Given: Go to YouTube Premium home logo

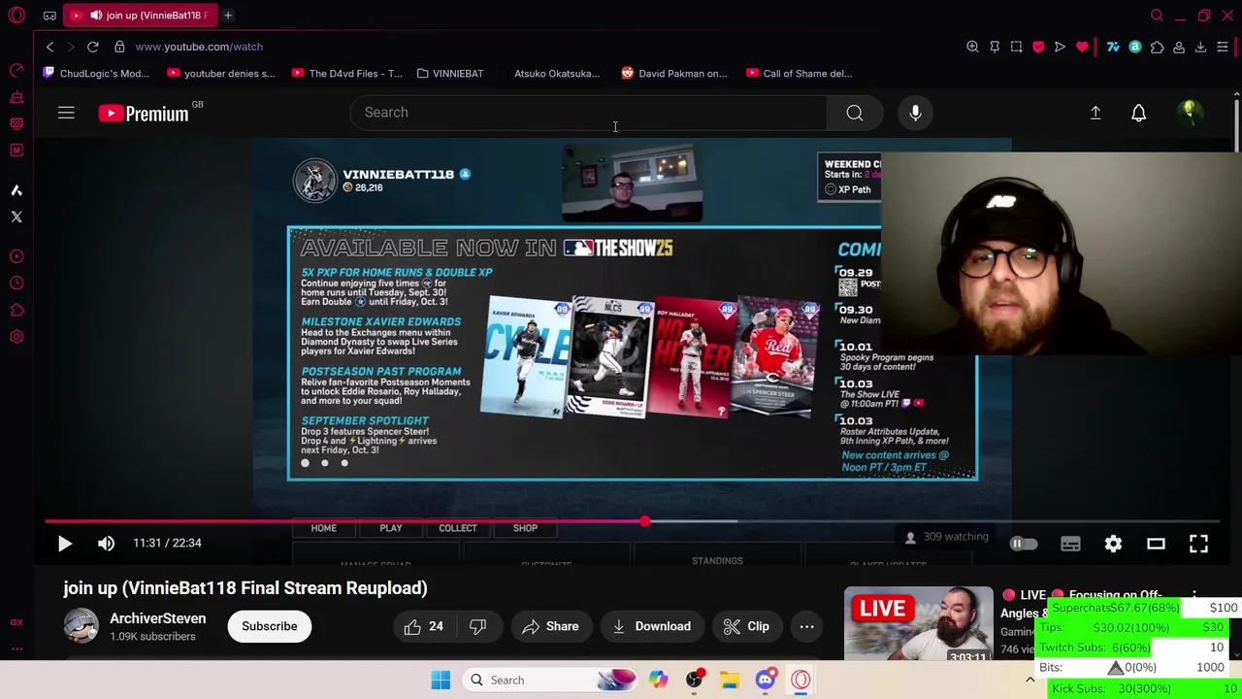Looking at the screenshot, I should (144, 114).
